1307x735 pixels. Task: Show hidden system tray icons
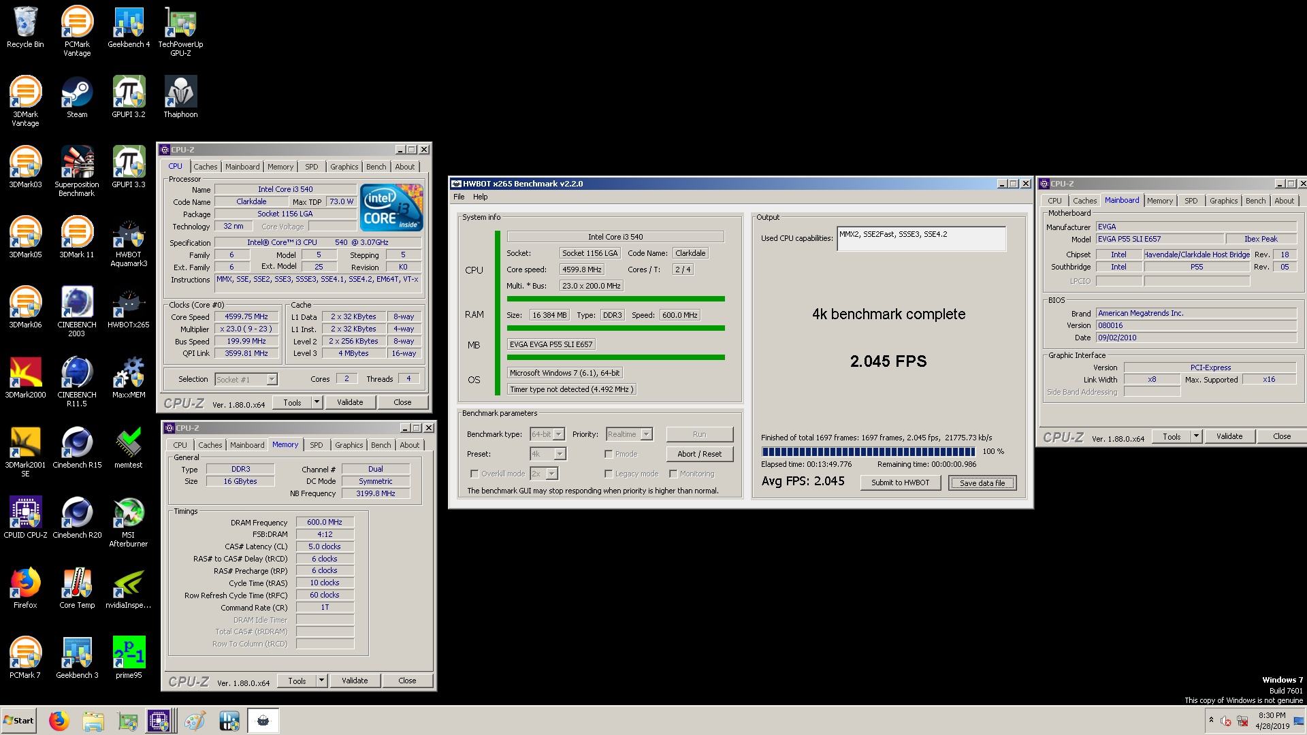tap(1211, 720)
